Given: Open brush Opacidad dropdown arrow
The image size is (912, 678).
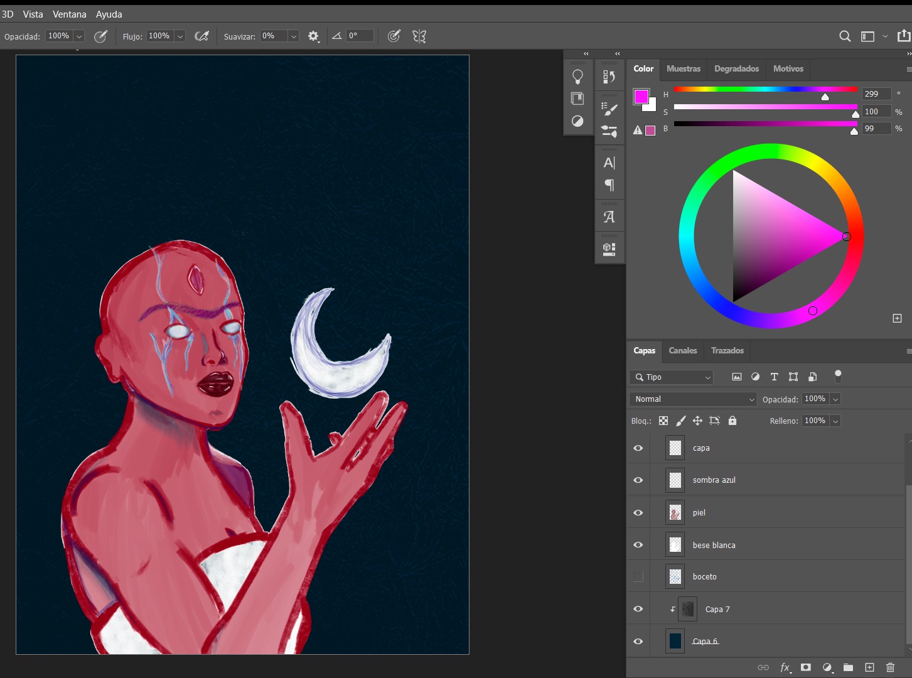Looking at the screenshot, I should pyautogui.click(x=79, y=36).
